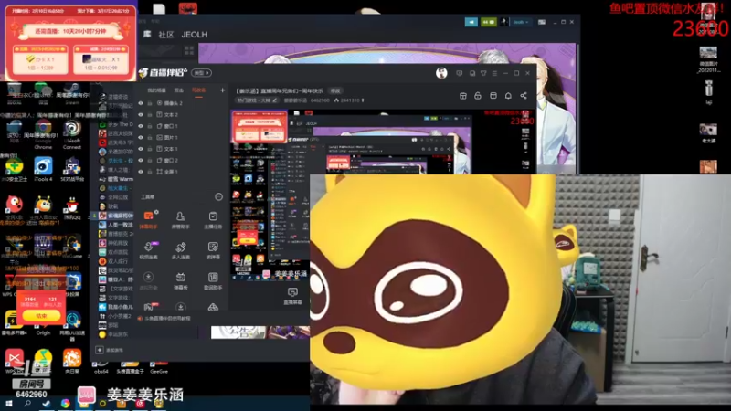This screenshot has height=411, width=731.
Task: Click the yellow 结束 button on the red popup
Action: coord(41,315)
